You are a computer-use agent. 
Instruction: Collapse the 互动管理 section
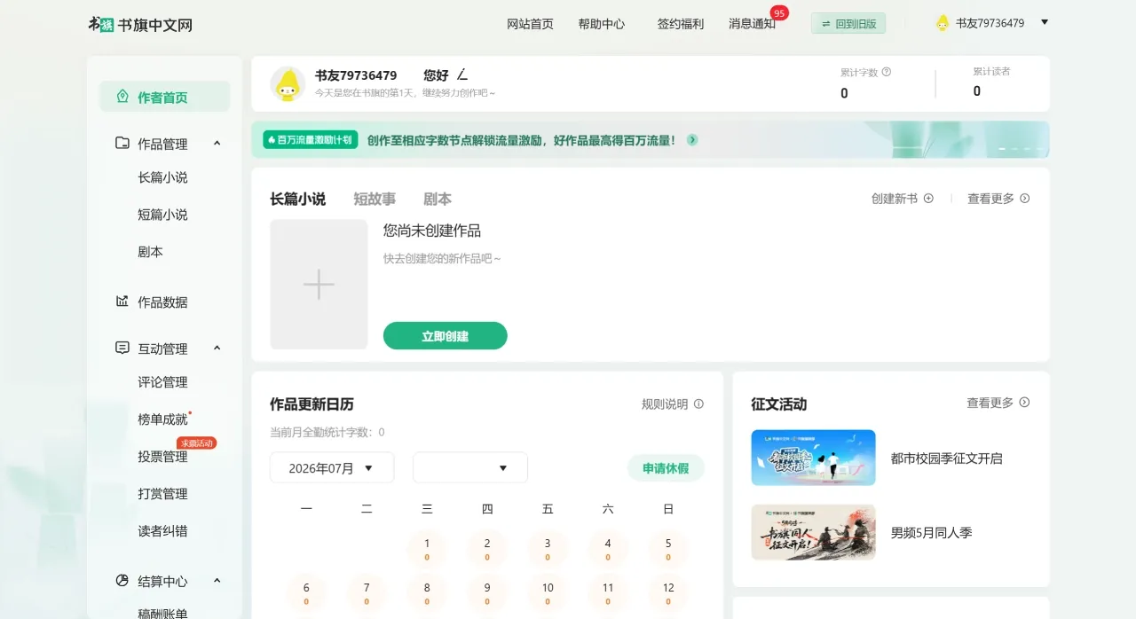[217, 349]
